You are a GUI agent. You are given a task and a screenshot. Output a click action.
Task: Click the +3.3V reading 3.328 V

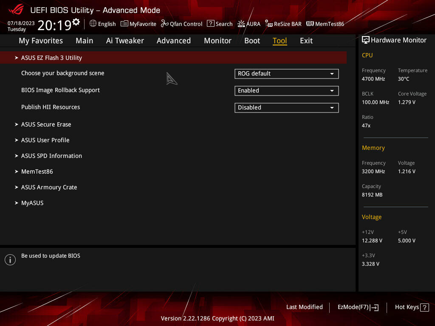point(370,264)
